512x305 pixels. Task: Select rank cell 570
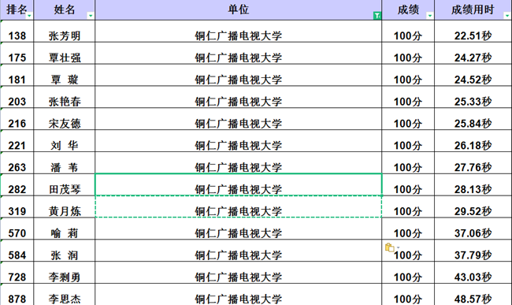point(17,229)
